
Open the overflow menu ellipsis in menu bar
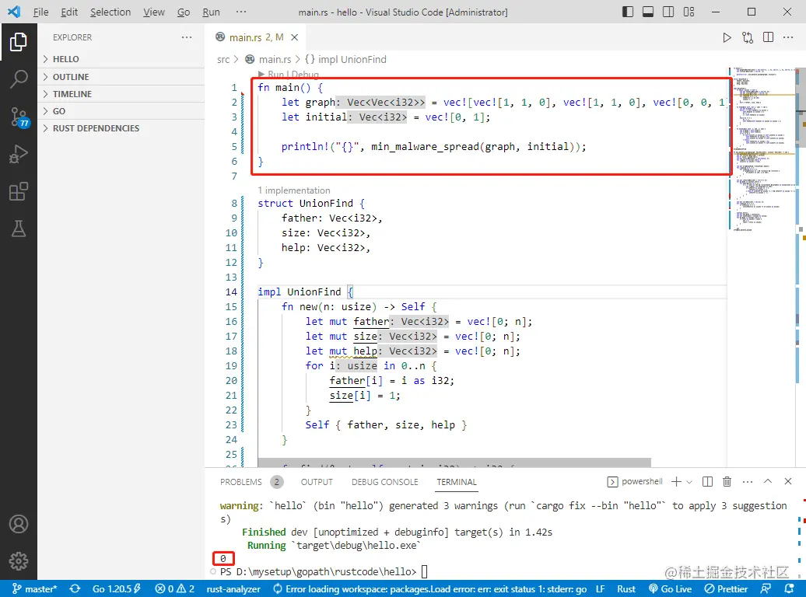point(240,12)
